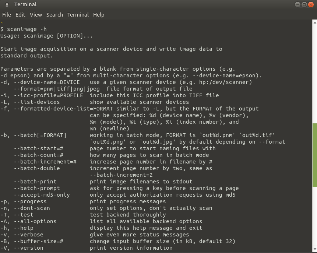Image resolution: width=317 pixels, height=253 pixels.
Task: Maximize the Terminal window
Action: (x=304, y=4)
